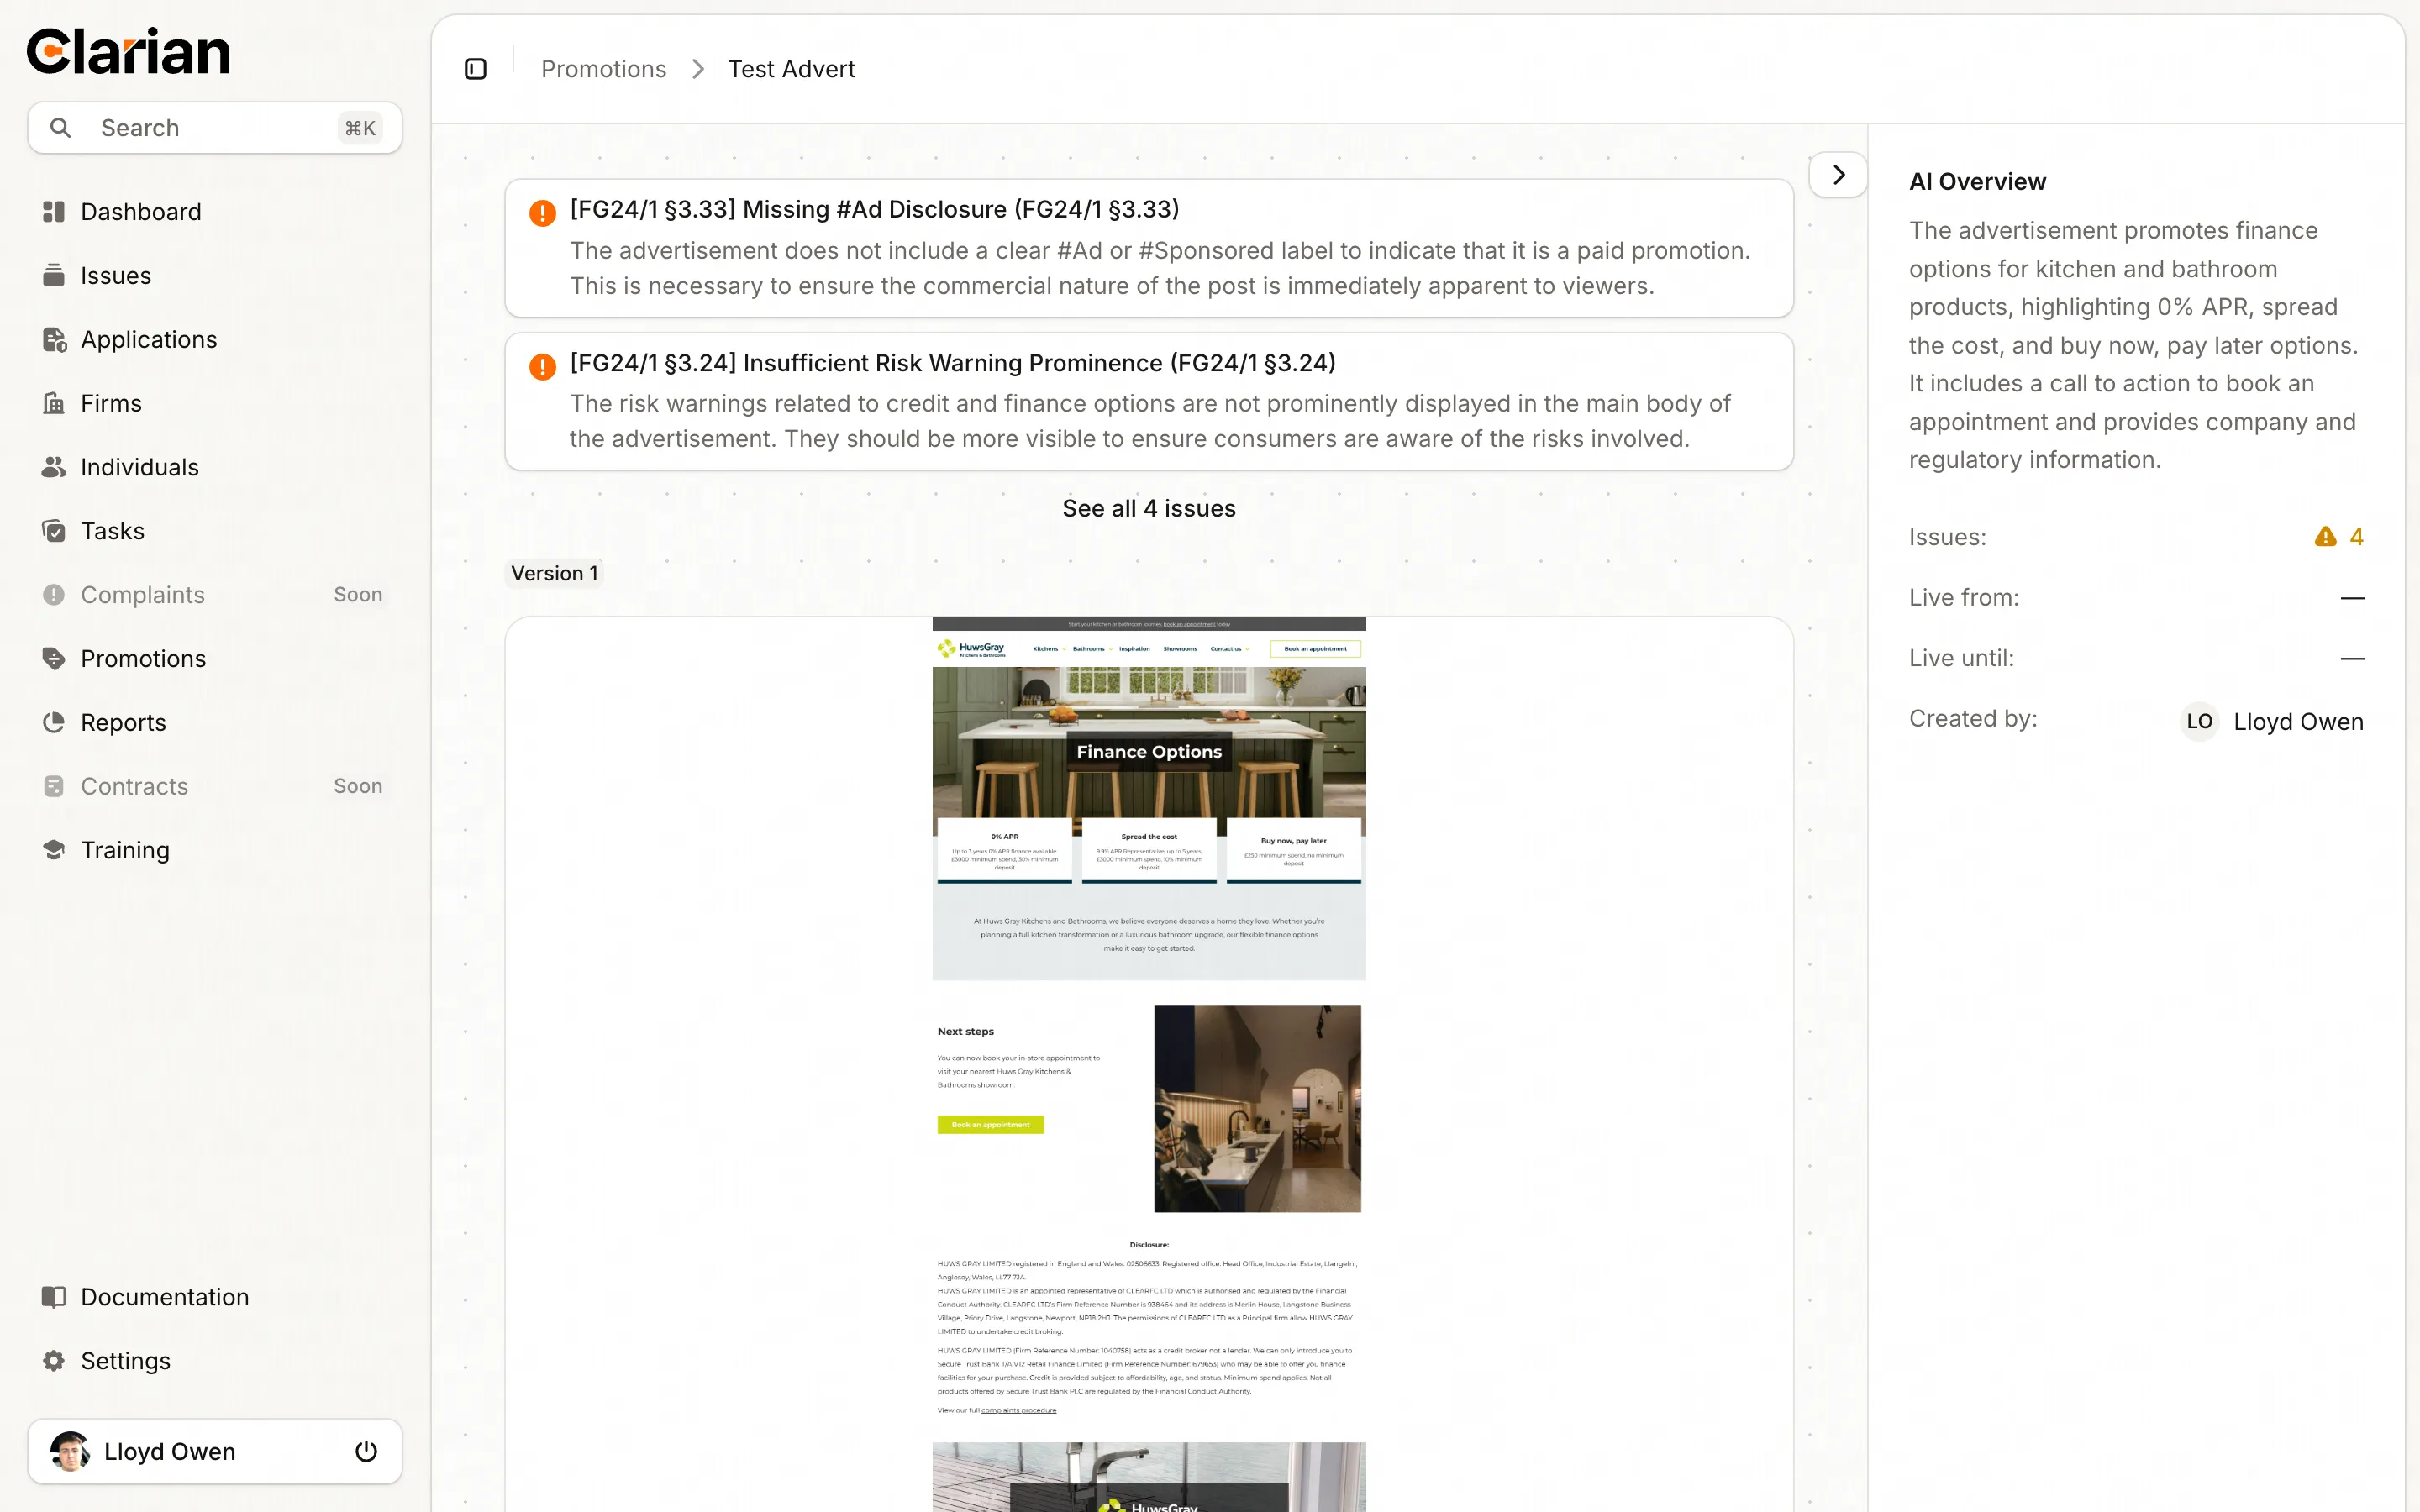Open the Training graduation-cap section
Image resolution: width=2420 pixels, height=1512 pixels.
pos(125,849)
